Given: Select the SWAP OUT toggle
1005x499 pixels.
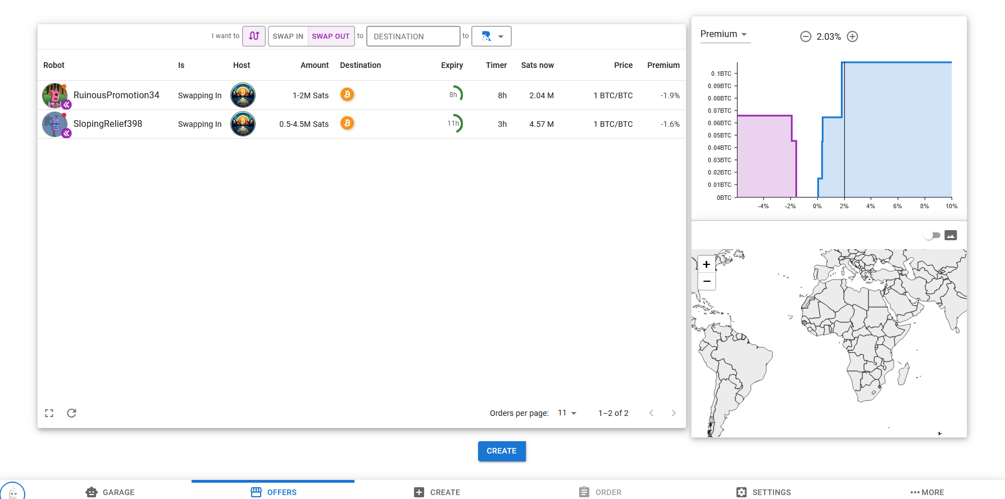Looking at the screenshot, I should tap(331, 36).
